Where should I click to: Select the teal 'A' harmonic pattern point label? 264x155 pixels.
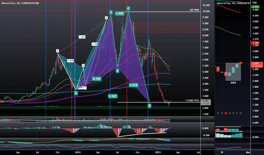pos(111,12)
